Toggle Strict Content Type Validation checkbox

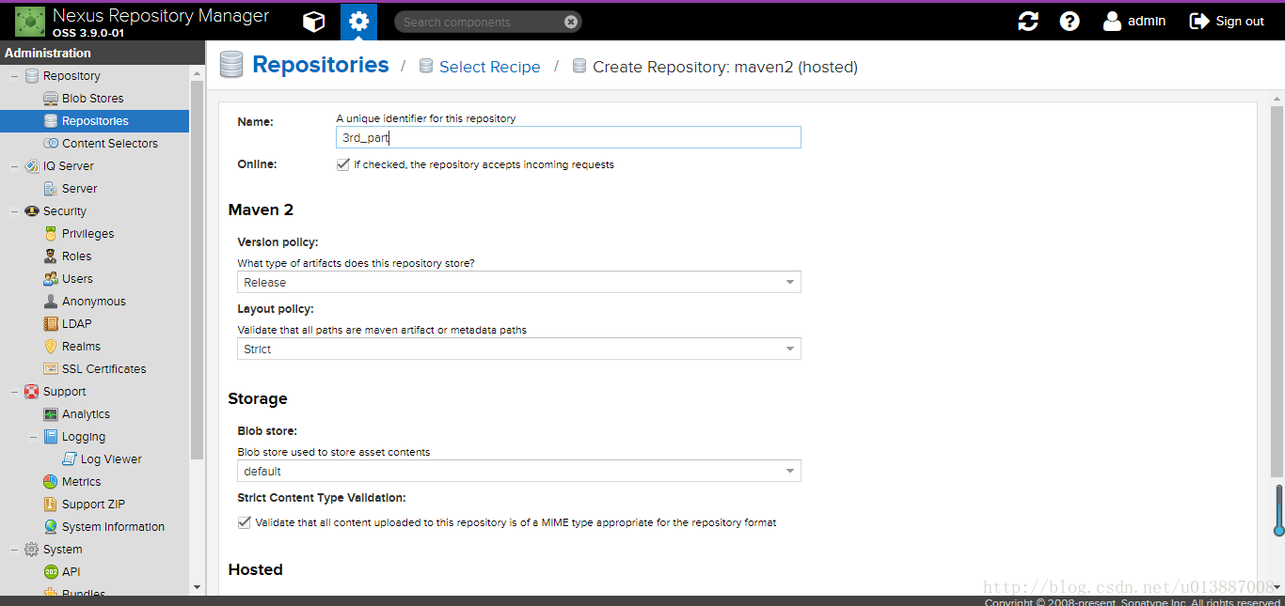point(245,522)
